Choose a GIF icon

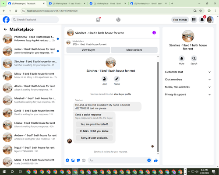click(x=84, y=161)
